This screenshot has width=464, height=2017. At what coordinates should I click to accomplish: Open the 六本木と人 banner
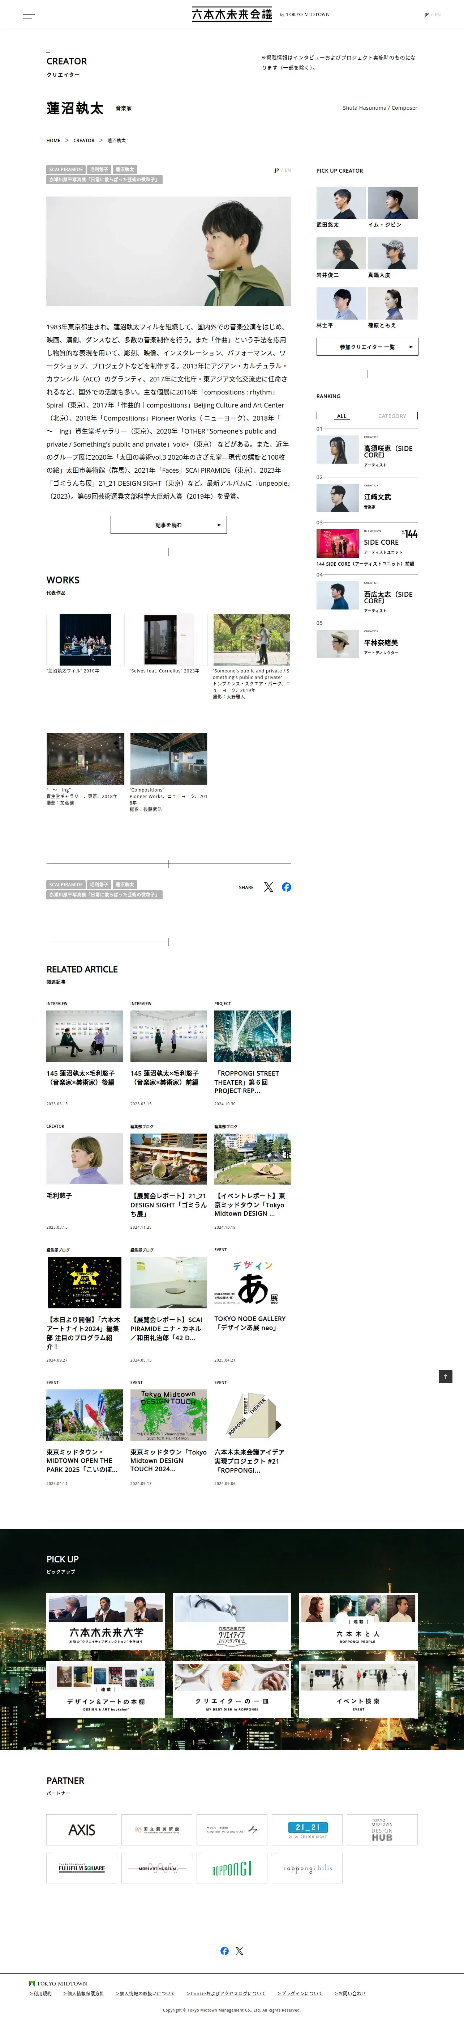[358, 1621]
